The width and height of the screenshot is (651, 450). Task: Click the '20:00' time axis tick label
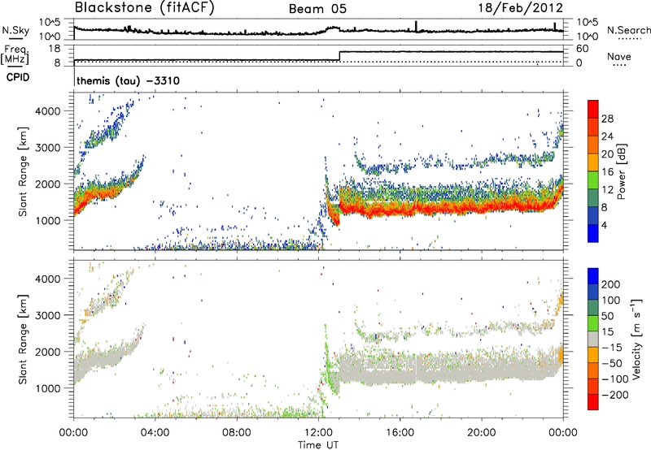[x=481, y=433]
